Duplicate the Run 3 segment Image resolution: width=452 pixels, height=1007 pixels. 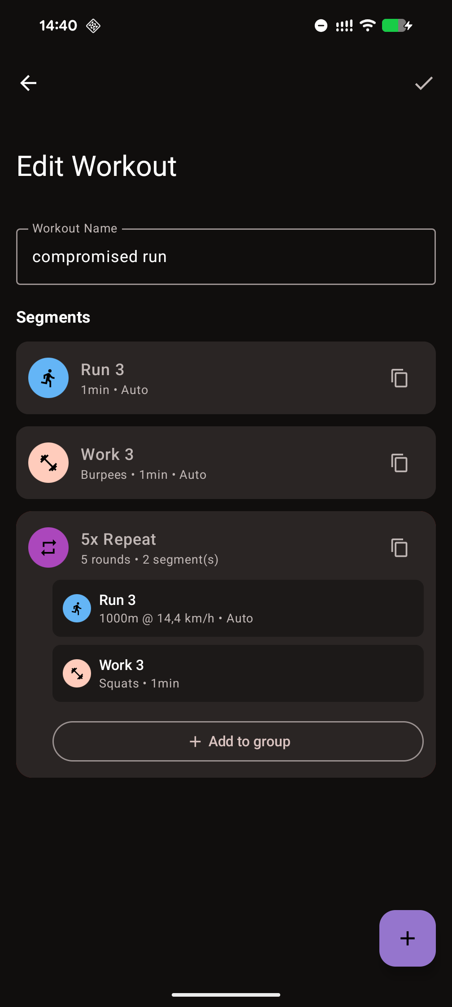click(399, 378)
